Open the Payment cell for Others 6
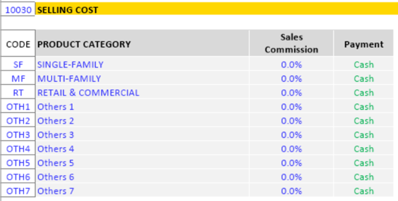This screenshot has width=398, height=201. (x=363, y=177)
